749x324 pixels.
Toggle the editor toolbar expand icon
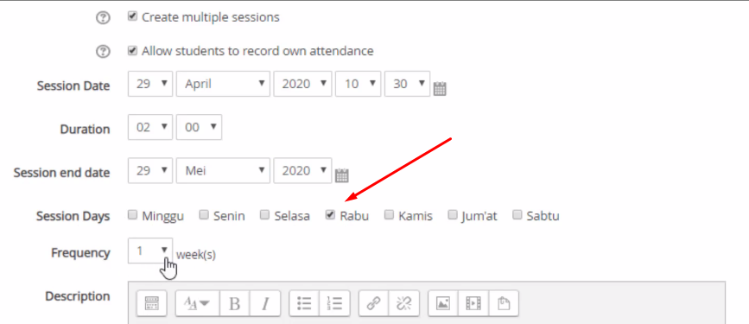click(x=151, y=303)
